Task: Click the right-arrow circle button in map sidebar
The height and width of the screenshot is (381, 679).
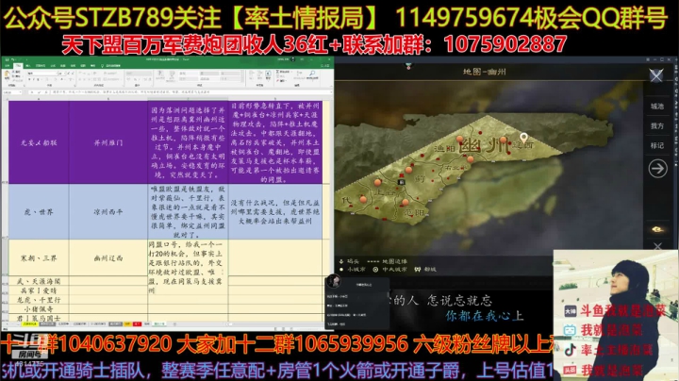Action: click(657, 169)
